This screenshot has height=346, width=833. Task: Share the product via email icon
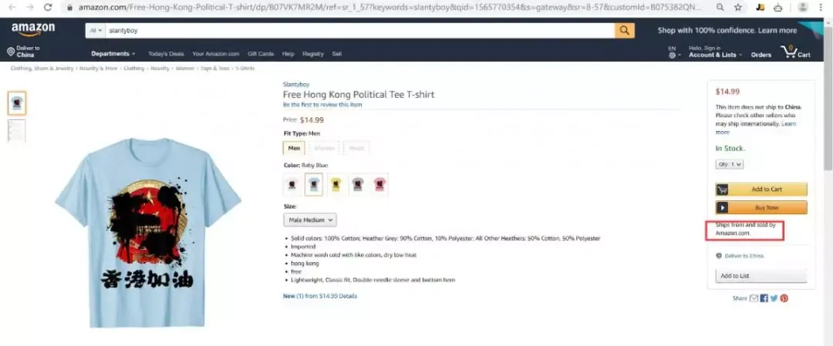point(754,298)
